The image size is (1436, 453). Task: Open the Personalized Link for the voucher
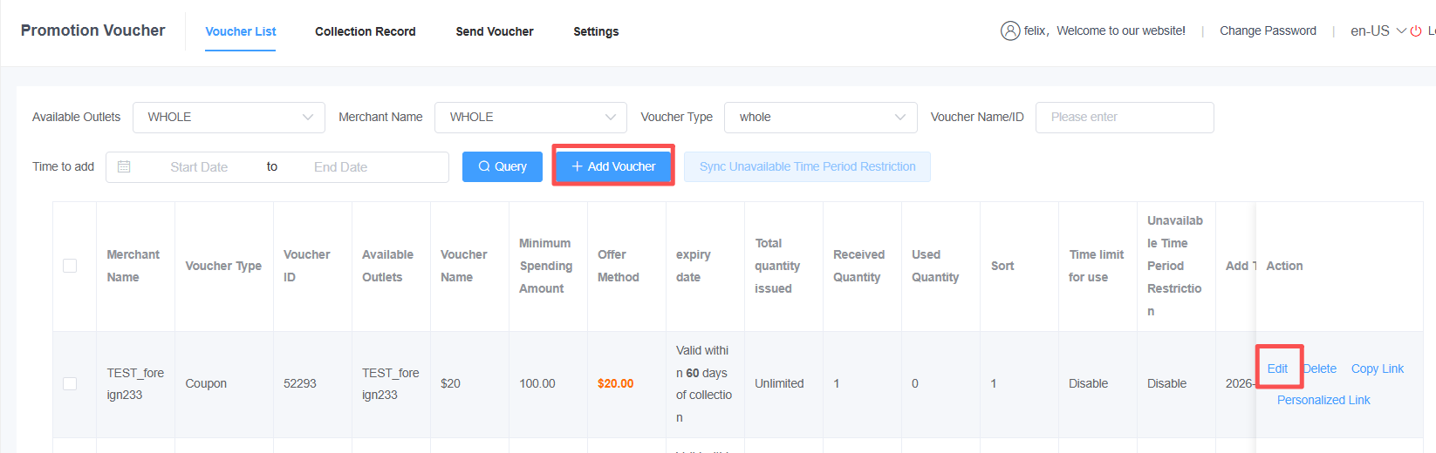1323,400
